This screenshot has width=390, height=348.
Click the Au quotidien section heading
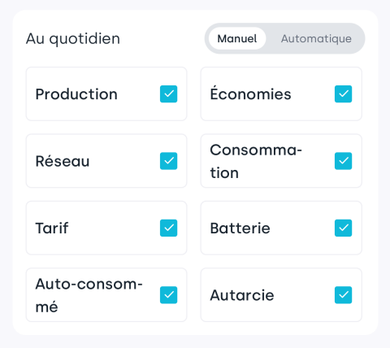(73, 39)
